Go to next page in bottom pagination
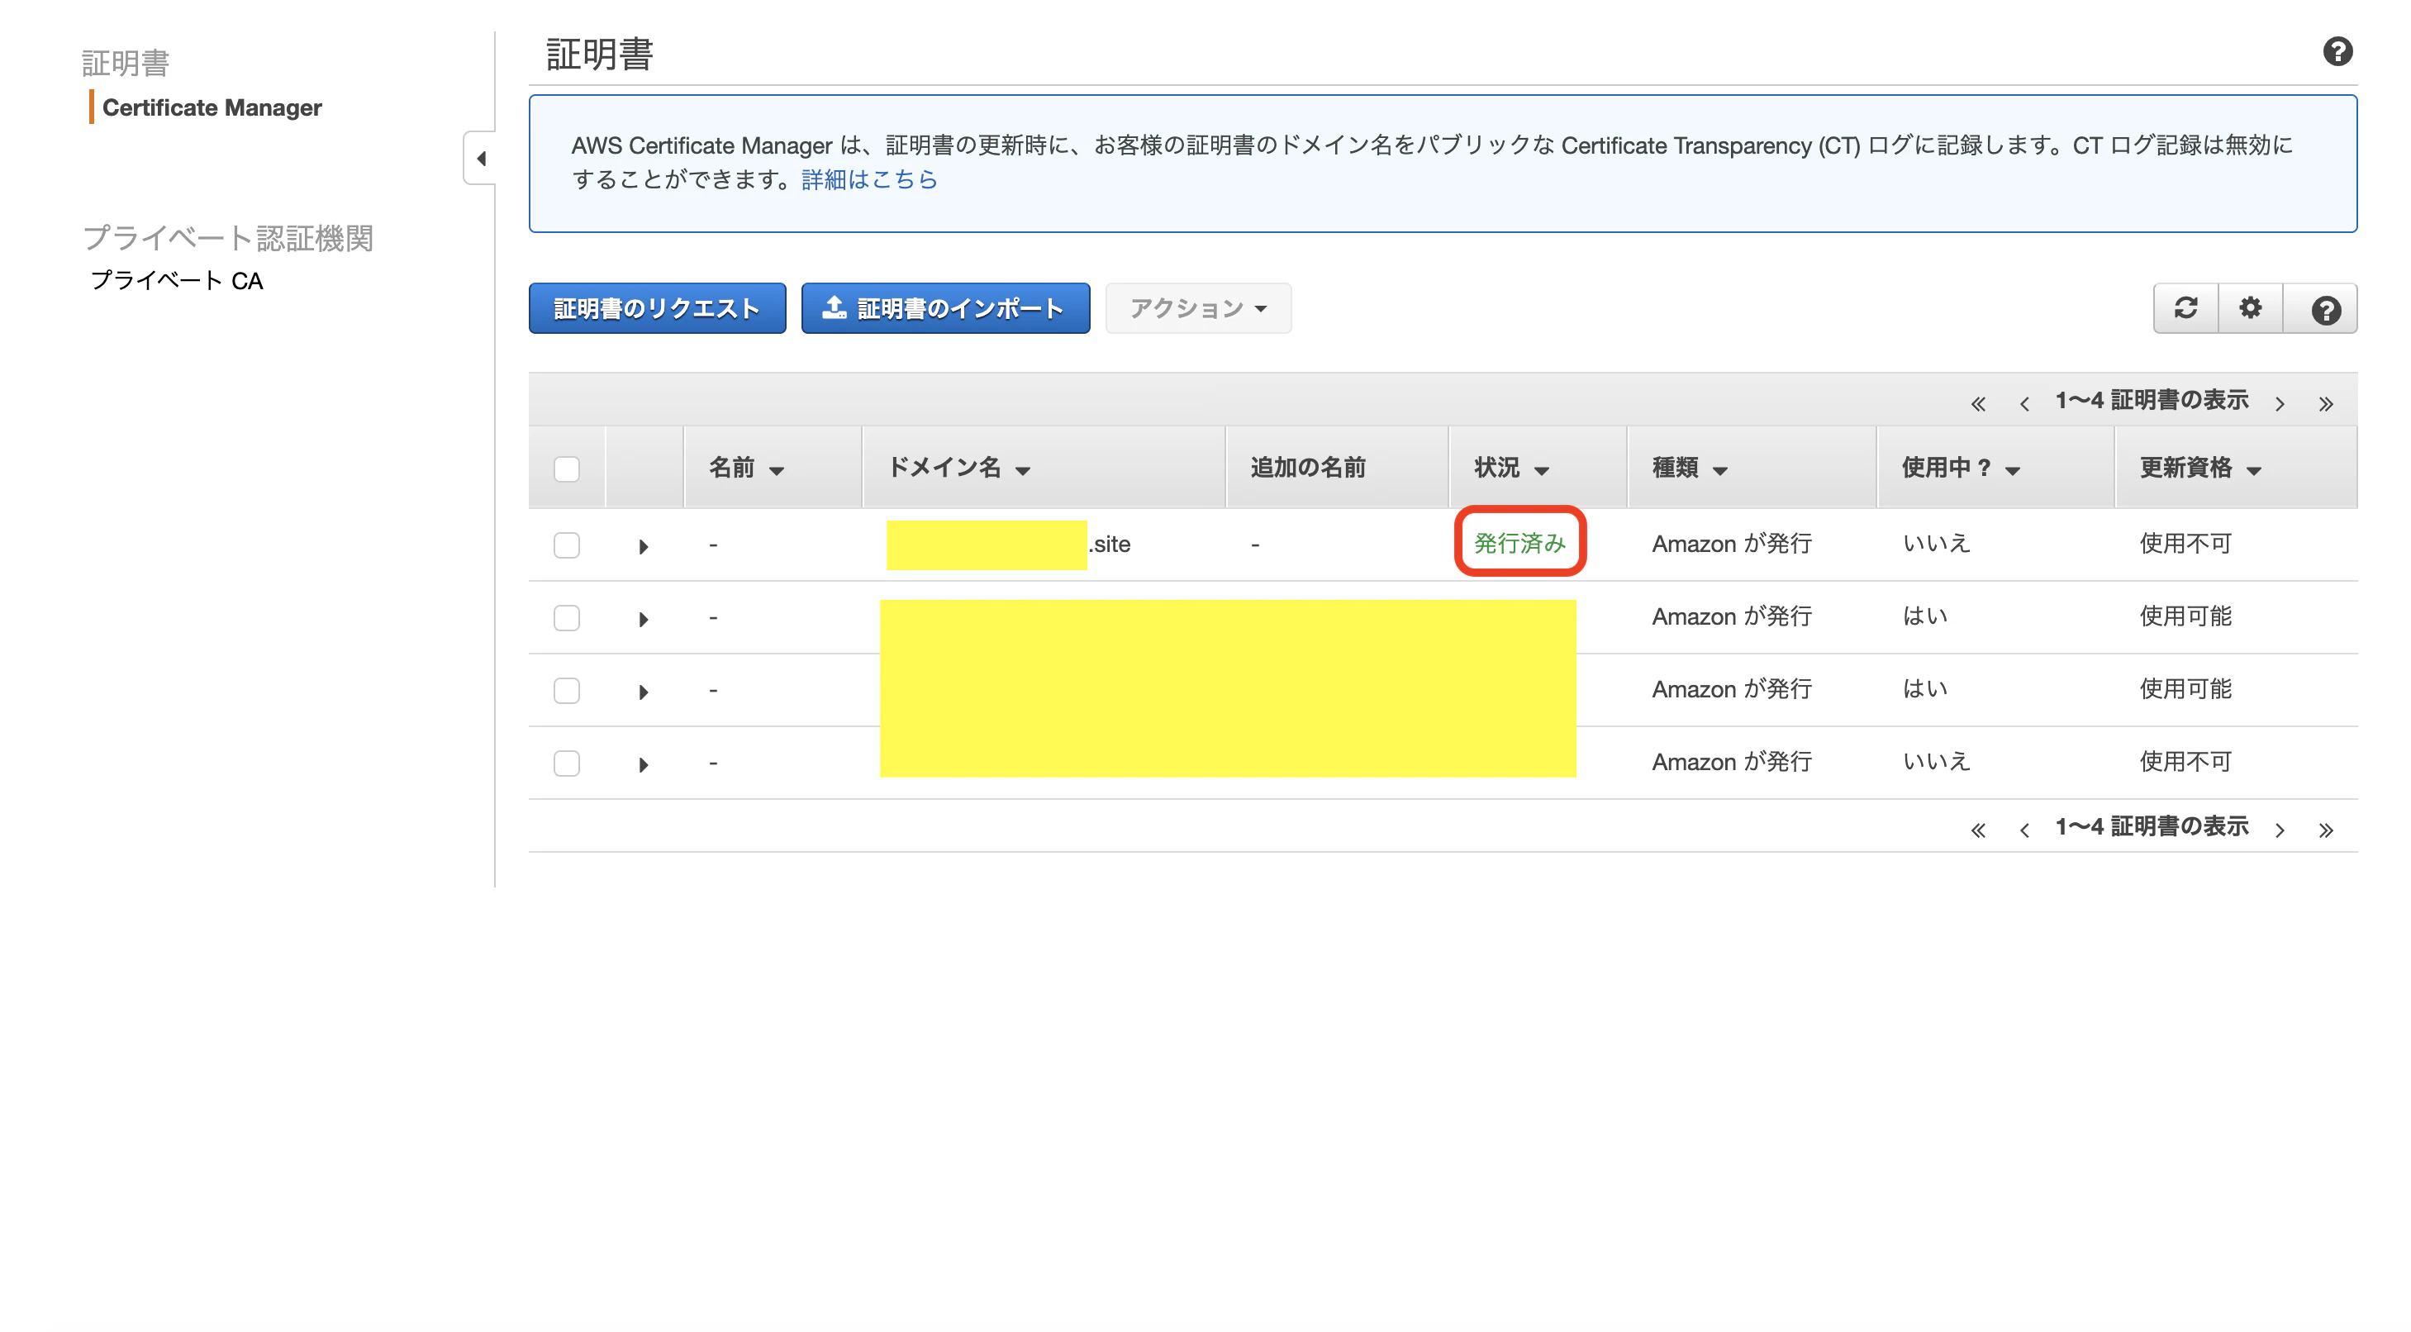This screenshot has height=1332, width=2411. point(2280,830)
